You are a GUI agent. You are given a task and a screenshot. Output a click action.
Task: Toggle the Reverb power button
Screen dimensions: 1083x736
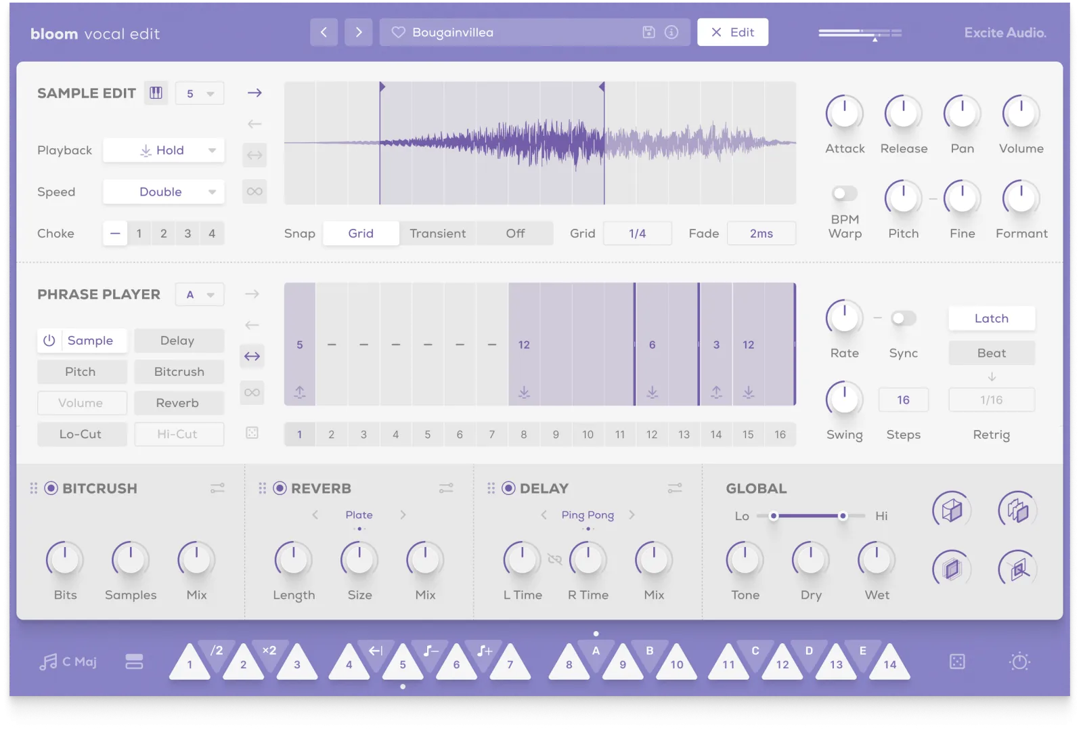[x=280, y=488]
